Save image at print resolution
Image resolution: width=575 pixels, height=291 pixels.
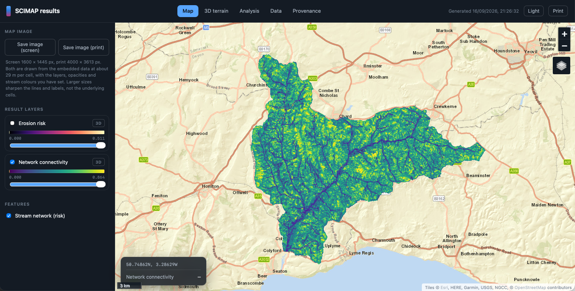tap(84, 47)
